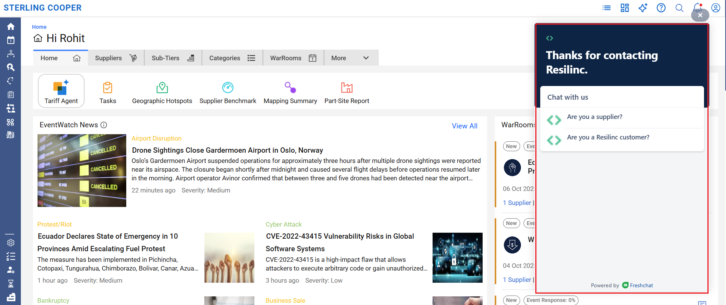726x305 pixels.
Task: Click the Event Response: 0% badge
Action: 551,300
